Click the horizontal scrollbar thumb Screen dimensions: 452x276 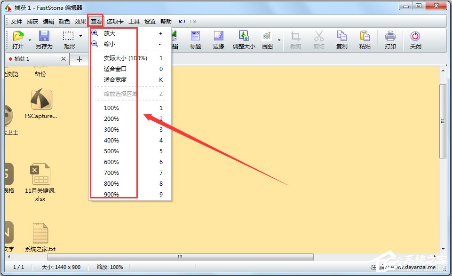click(180, 257)
